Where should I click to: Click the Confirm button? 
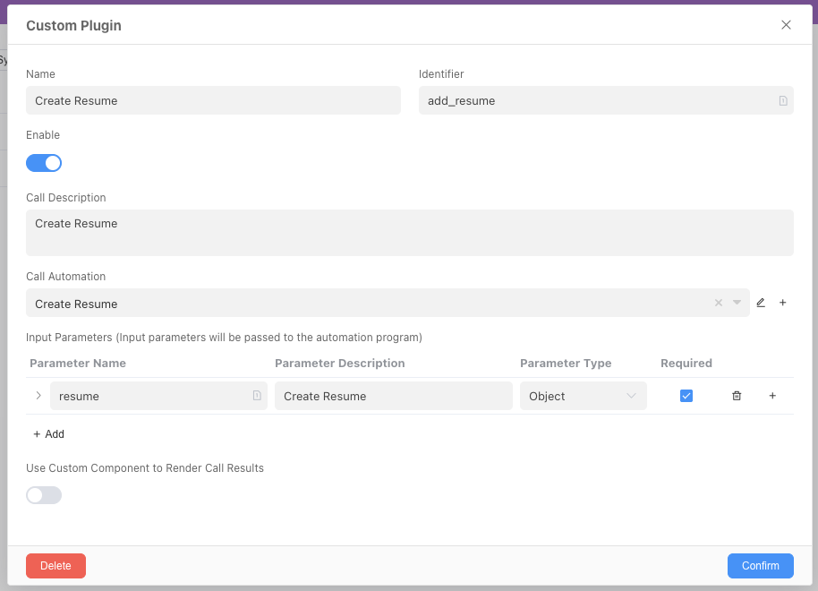760,565
